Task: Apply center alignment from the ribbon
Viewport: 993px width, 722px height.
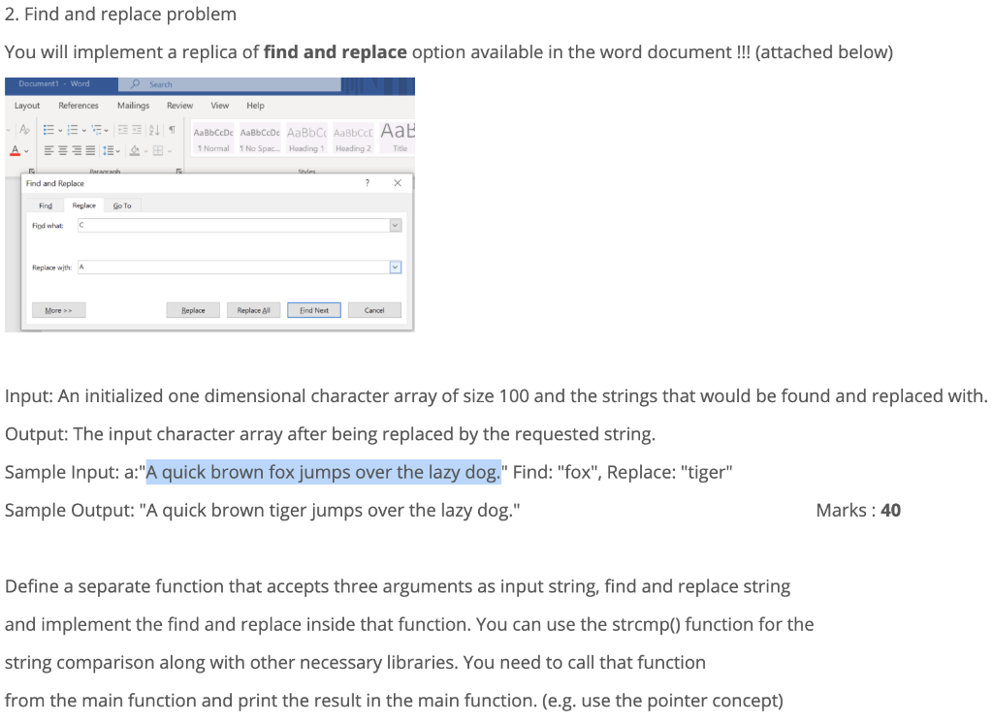Action: 61,150
